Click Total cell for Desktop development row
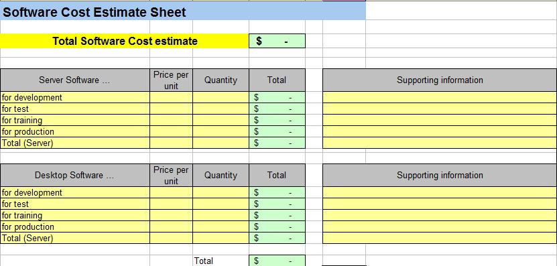The width and height of the screenshot is (557, 266). tap(277, 192)
